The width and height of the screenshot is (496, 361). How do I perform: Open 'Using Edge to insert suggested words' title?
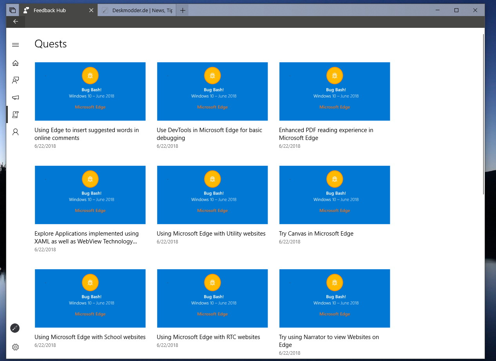tap(87, 134)
